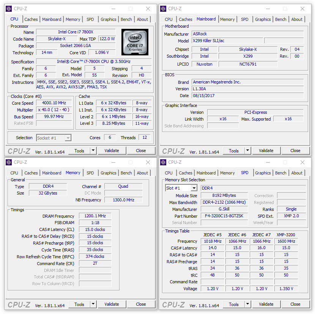The height and width of the screenshot is (314, 315).
Task: Close the Mainboard CPU-Z window with X
Action: pos(302,9)
